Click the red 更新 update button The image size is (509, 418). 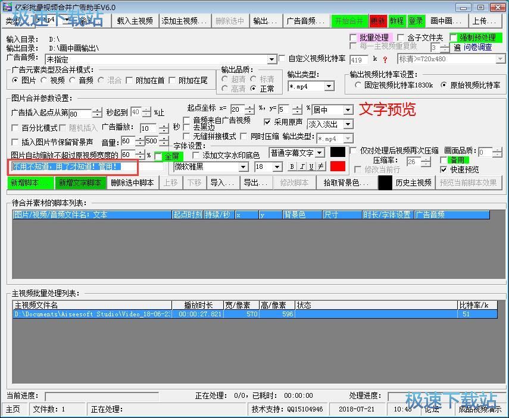(377, 21)
